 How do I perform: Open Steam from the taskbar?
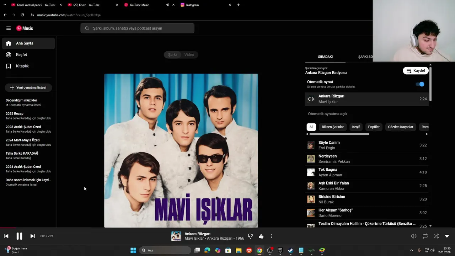click(x=290, y=250)
